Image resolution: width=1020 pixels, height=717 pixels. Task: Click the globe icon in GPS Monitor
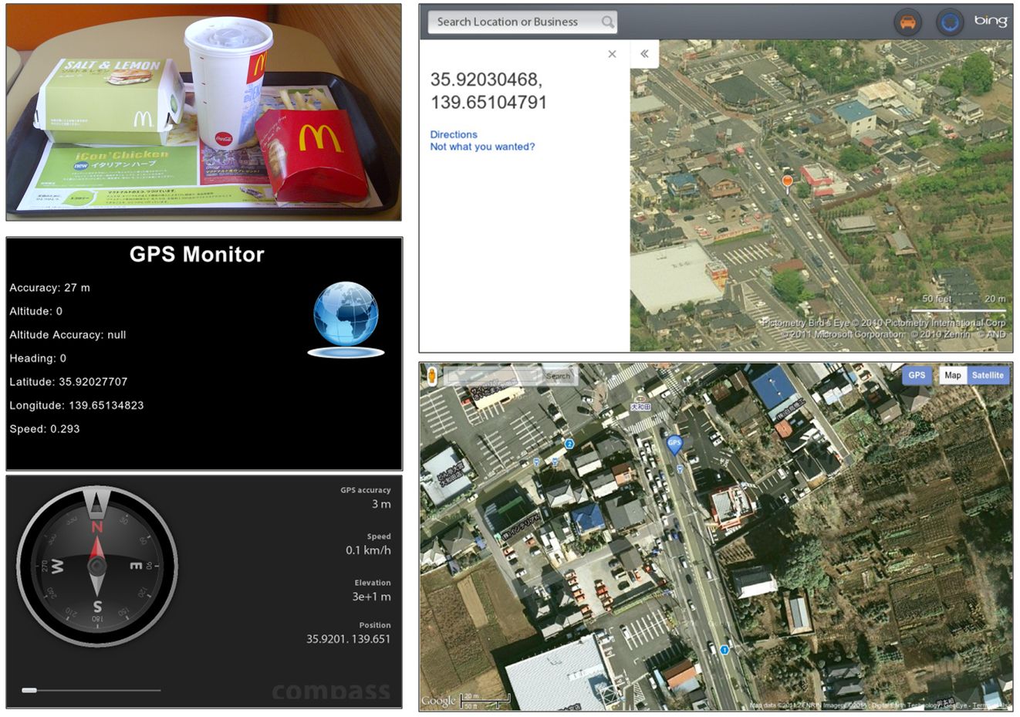[x=346, y=319]
